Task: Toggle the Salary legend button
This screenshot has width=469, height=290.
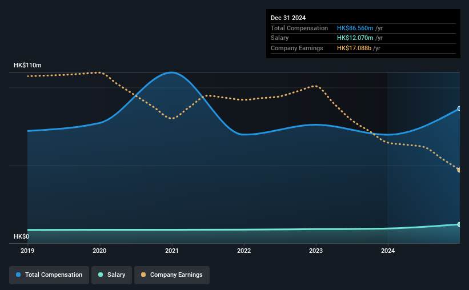Action: point(111,275)
